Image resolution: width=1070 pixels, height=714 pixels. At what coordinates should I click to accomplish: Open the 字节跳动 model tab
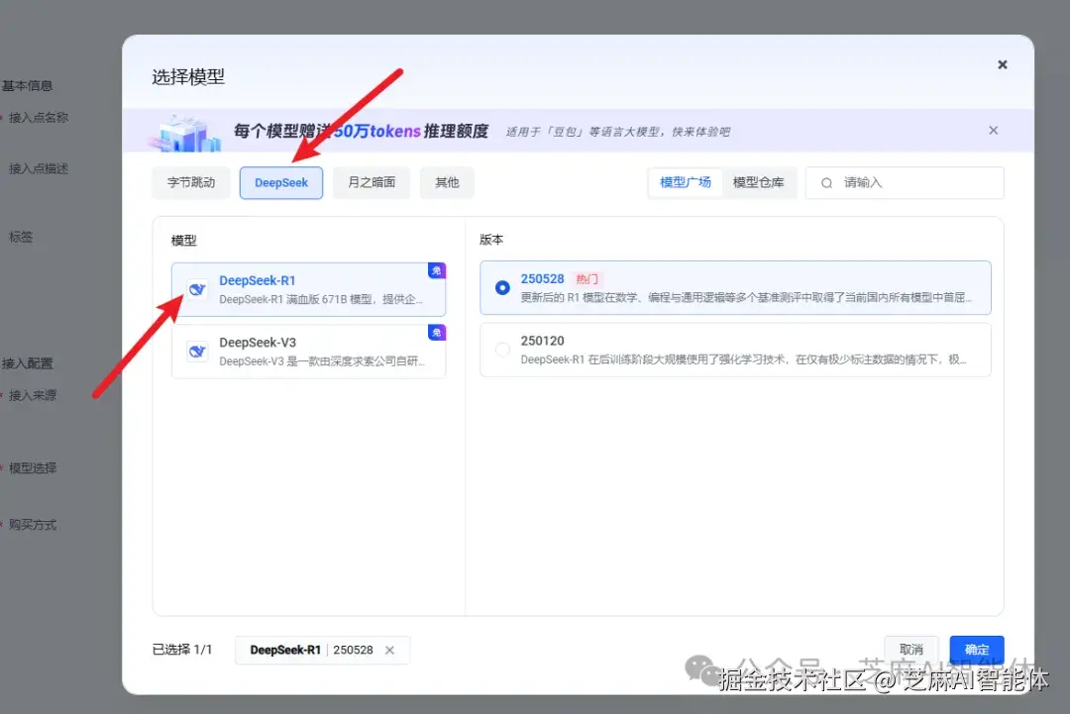(x=191, y=182)
